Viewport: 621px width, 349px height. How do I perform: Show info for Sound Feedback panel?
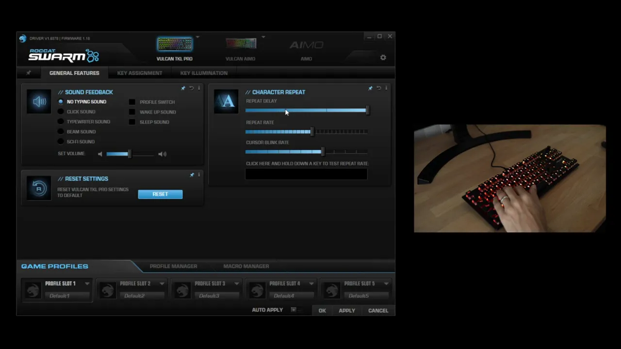coord(199,88)
